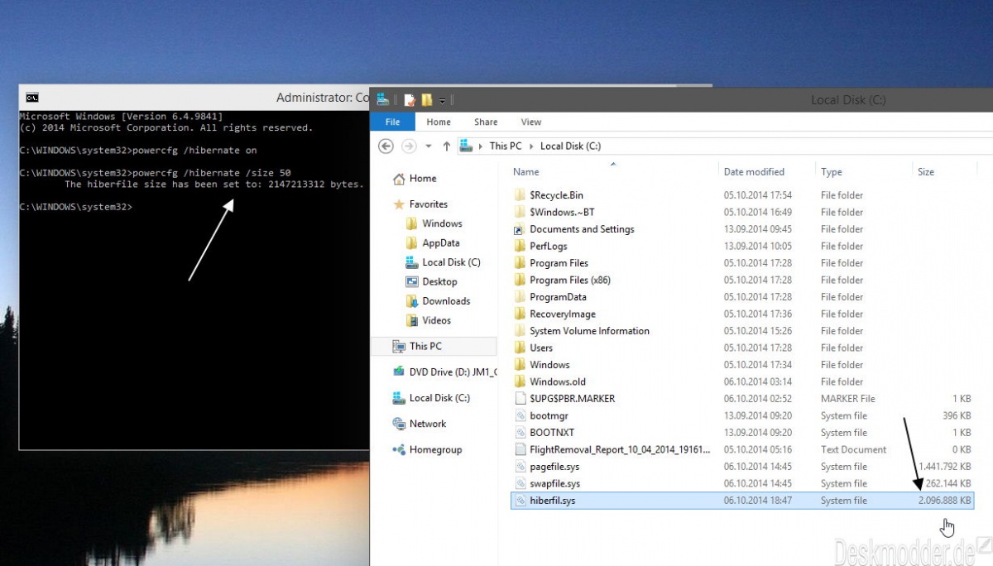
Task: Click the RecoveryImage folder icon
Action: pos(520,314)
